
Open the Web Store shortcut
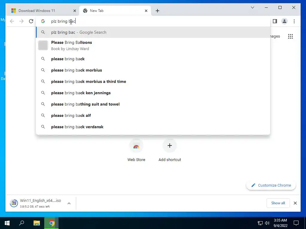(136, 150)
